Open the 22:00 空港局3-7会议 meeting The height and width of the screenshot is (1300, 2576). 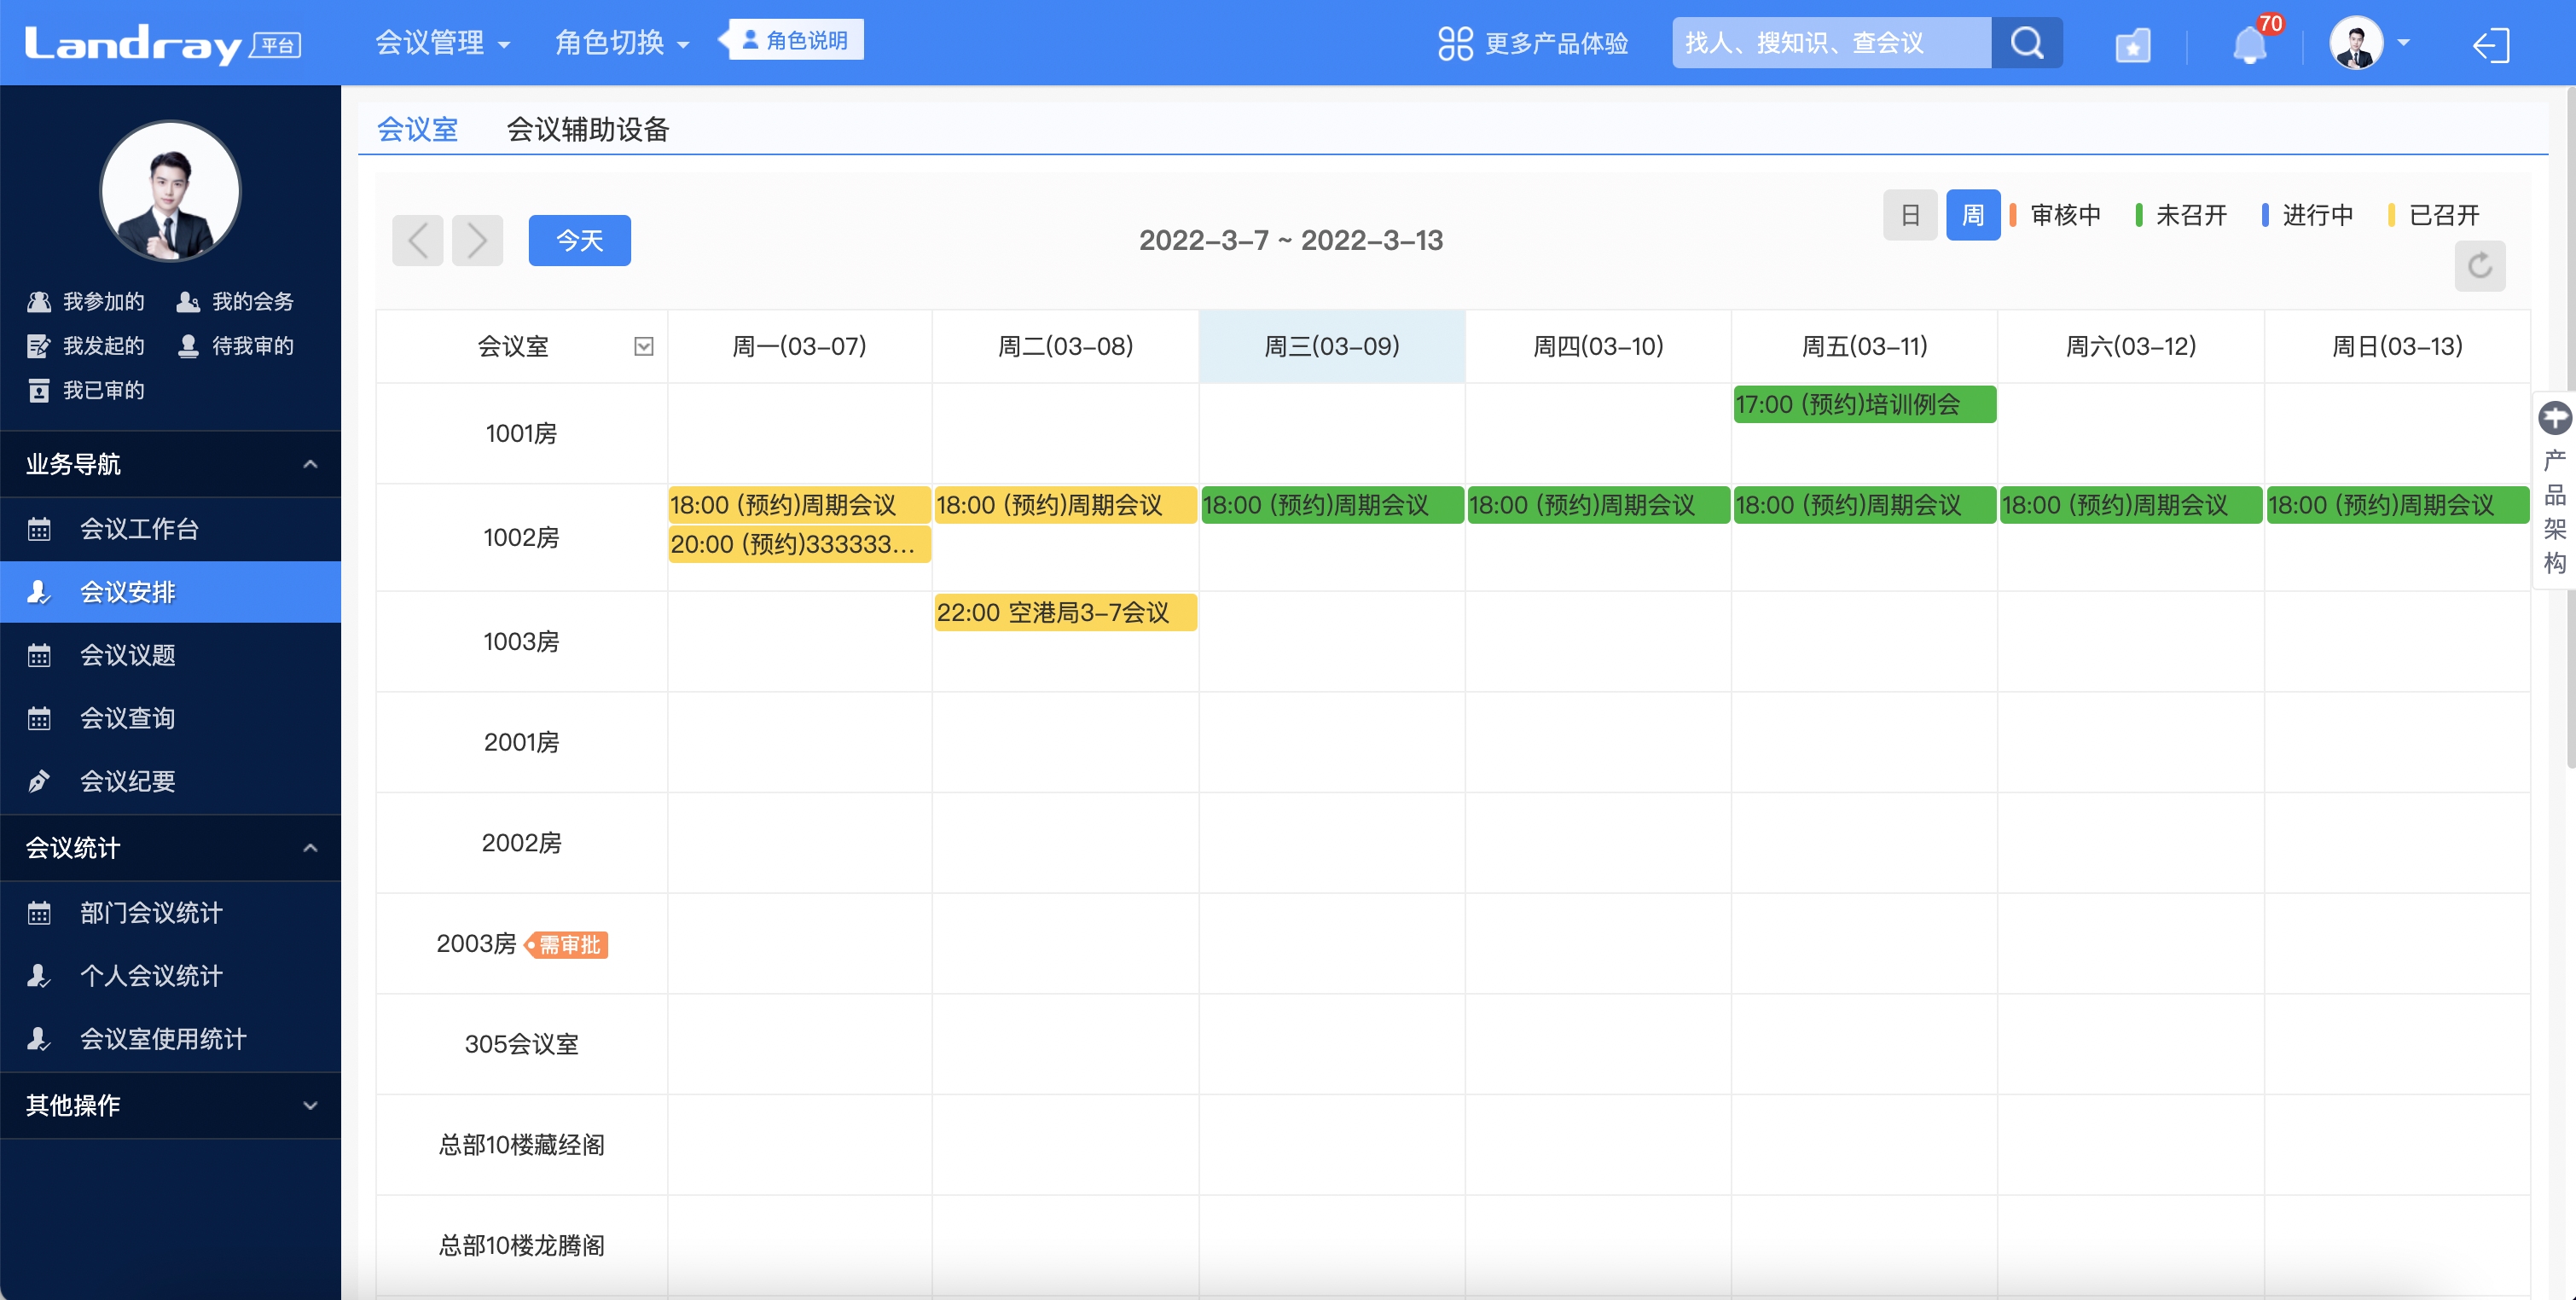pos(1066,612)
